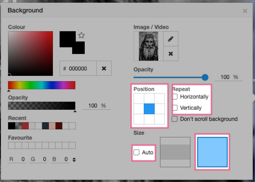Tick the Auto size checkbox
The height and width of the screenshot is (182, 255).
136,153
